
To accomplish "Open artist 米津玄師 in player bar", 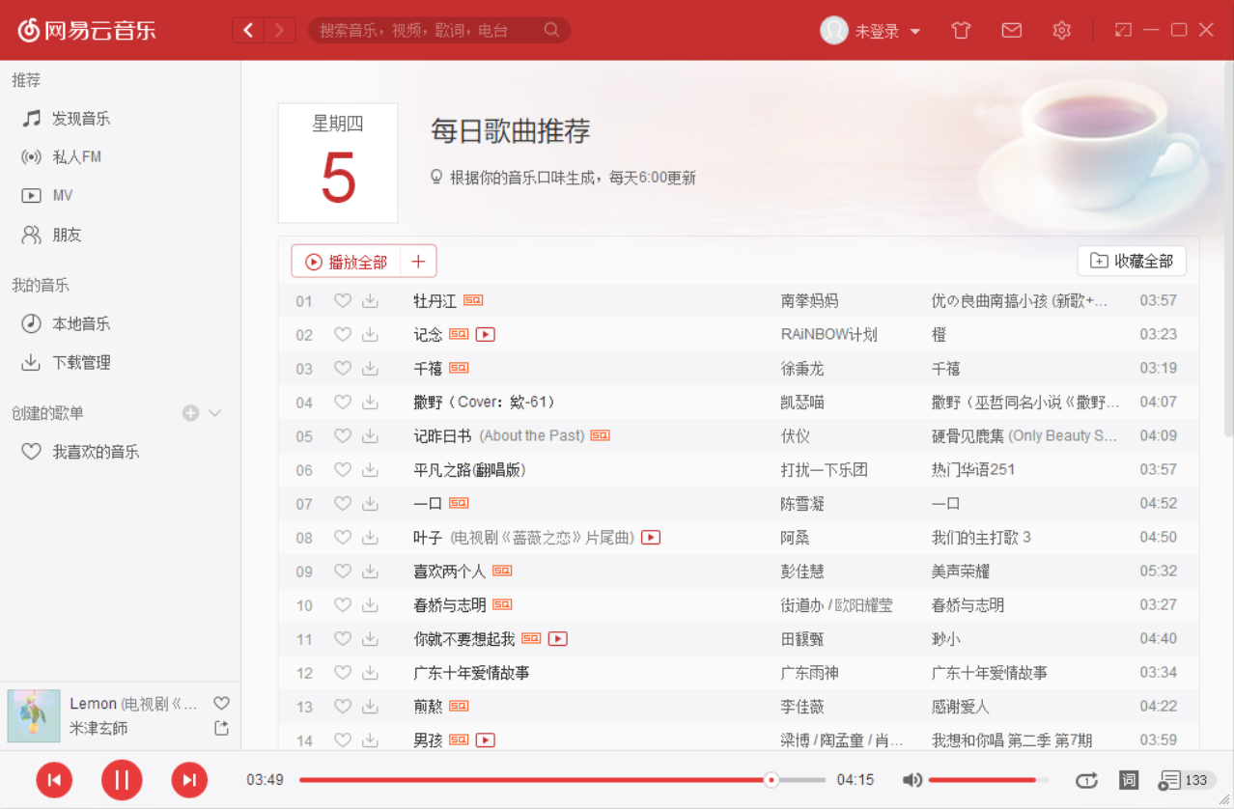I will point(98,728).
